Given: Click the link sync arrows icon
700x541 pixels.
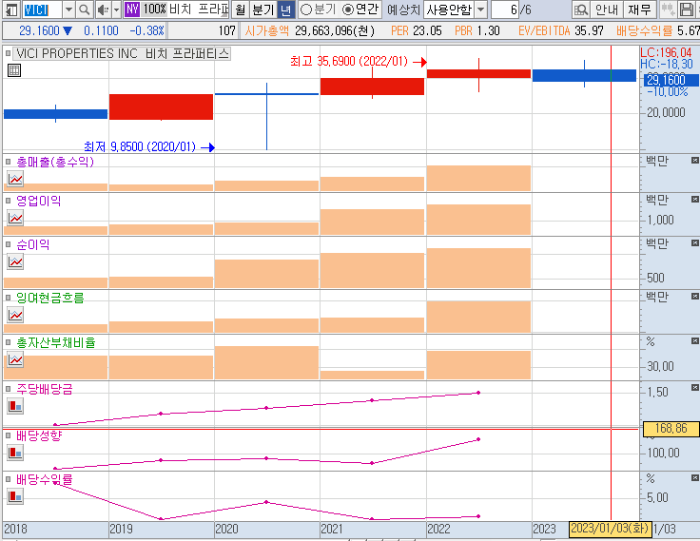Looking at the screenshot, I should 668,10.
